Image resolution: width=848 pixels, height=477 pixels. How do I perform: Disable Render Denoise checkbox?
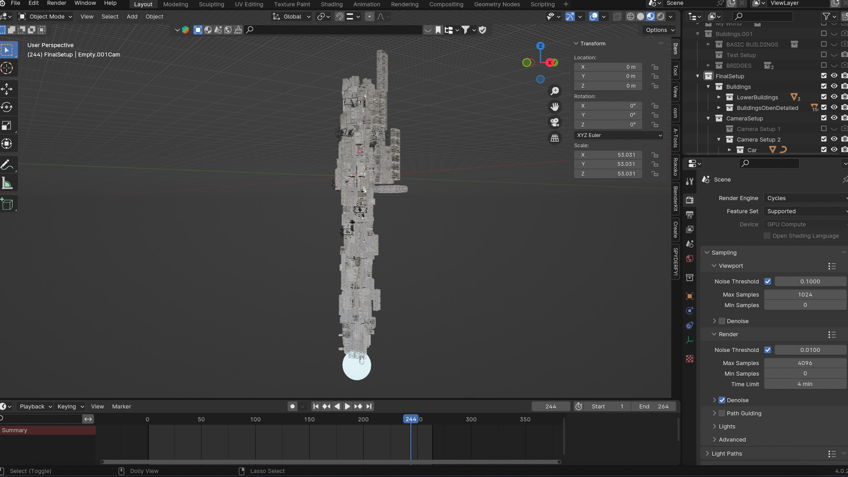tap(722, 400)
